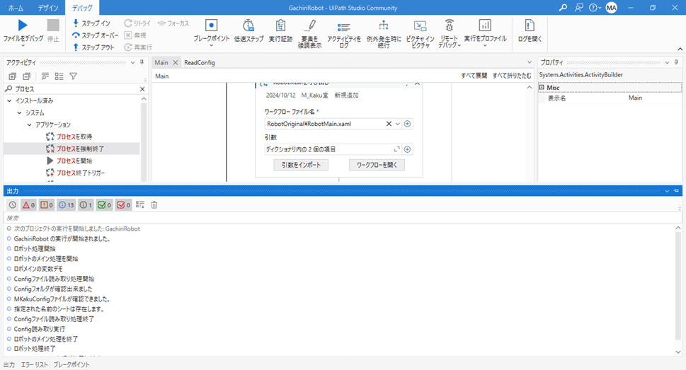Viewport: 686px width, 370px height.
Task: Click the feedback icon in title bar
Action: pos(579,8)
